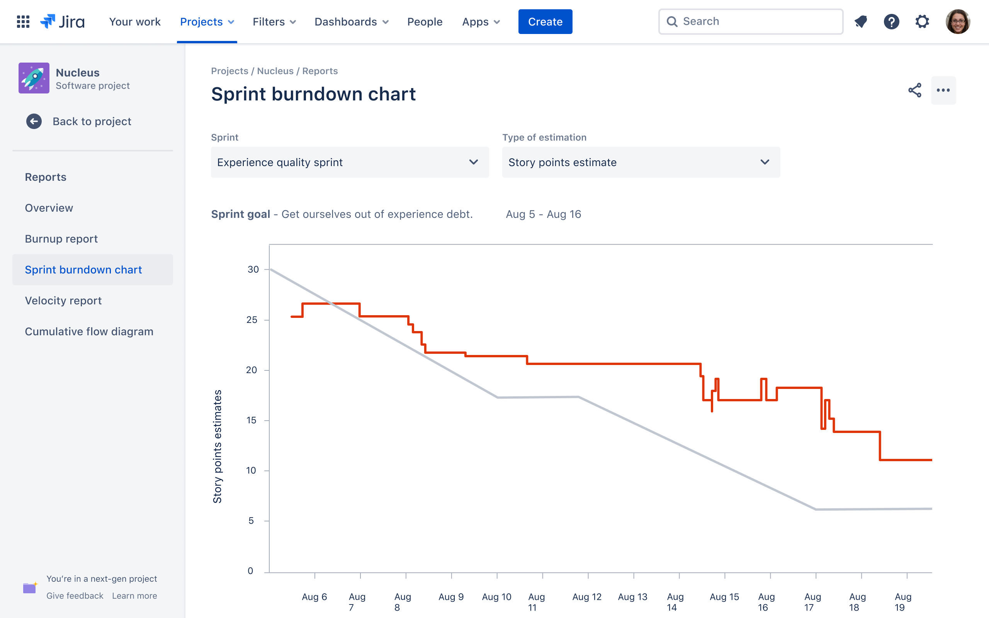This screenshot has width=989, height=618.
Task: Click the Create button
Action: click(545, 21)
